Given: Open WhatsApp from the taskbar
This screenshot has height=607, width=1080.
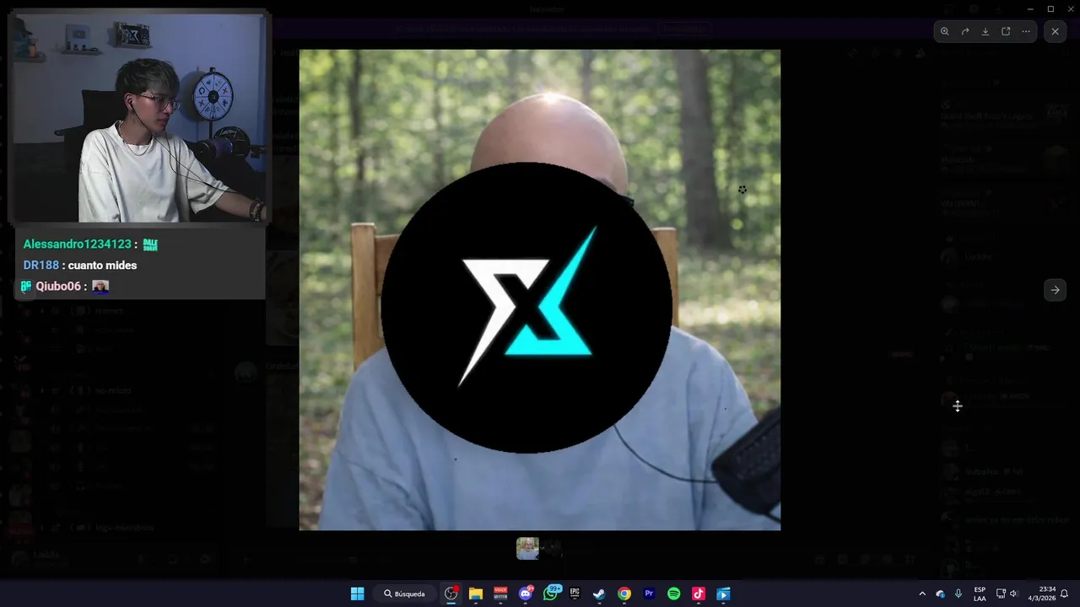Looking at the screenshot, I should click(x=552, y=593).
